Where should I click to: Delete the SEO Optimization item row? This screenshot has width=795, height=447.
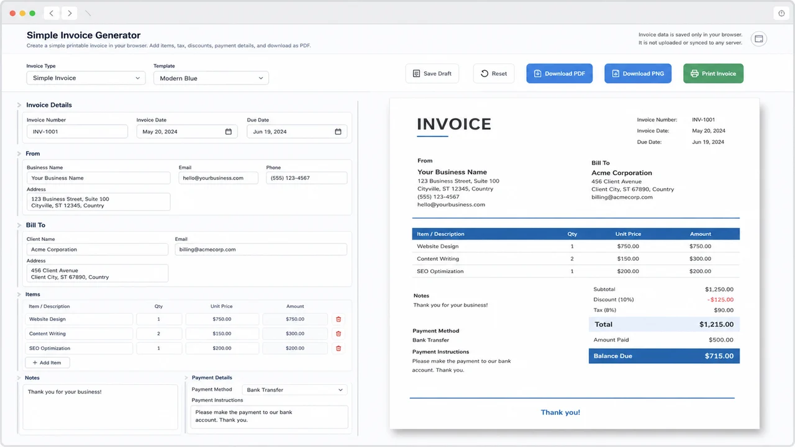pos(338,348)
